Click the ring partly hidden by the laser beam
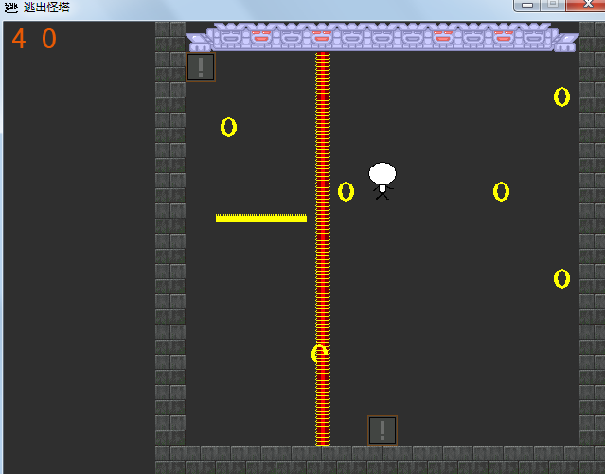The width and height of the screenshot is (605, 474). [319, 354]
